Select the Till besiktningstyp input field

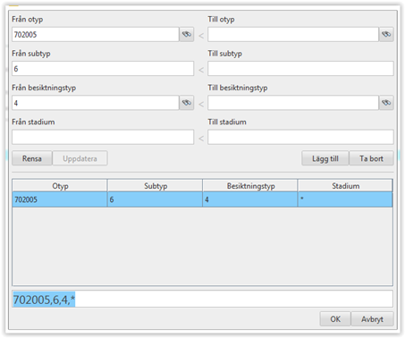[293, 103]
